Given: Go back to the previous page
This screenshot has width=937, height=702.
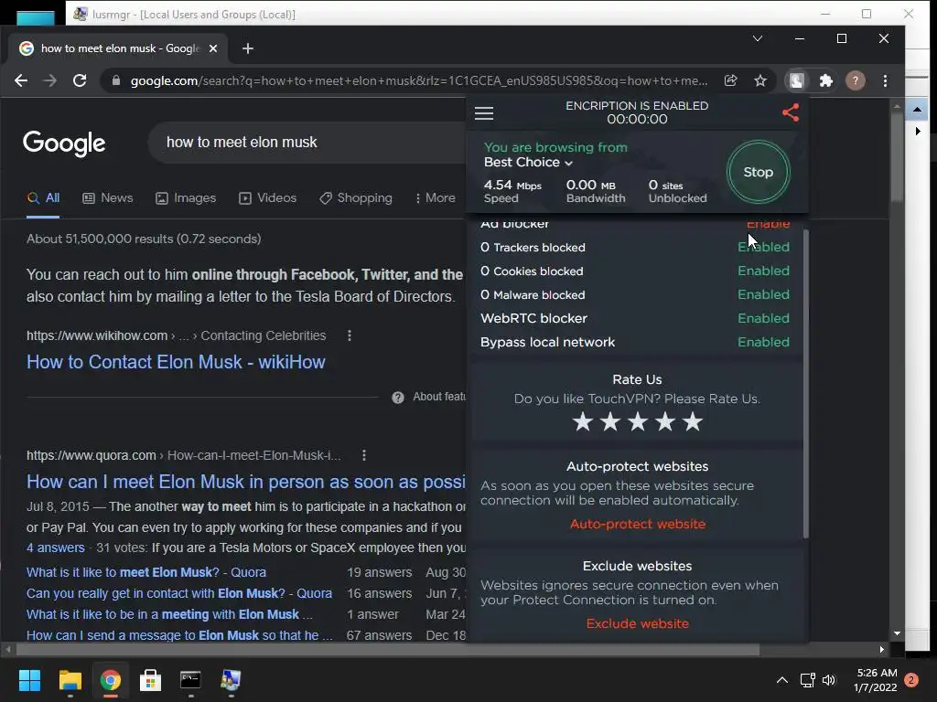Looking at the screenshot, I should pyautogui.click(x=21, y=80).
